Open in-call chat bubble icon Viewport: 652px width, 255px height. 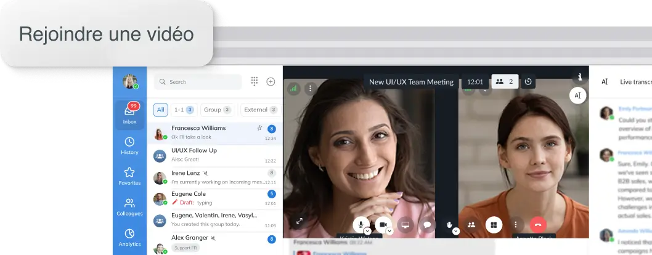[x=426, y=225]
